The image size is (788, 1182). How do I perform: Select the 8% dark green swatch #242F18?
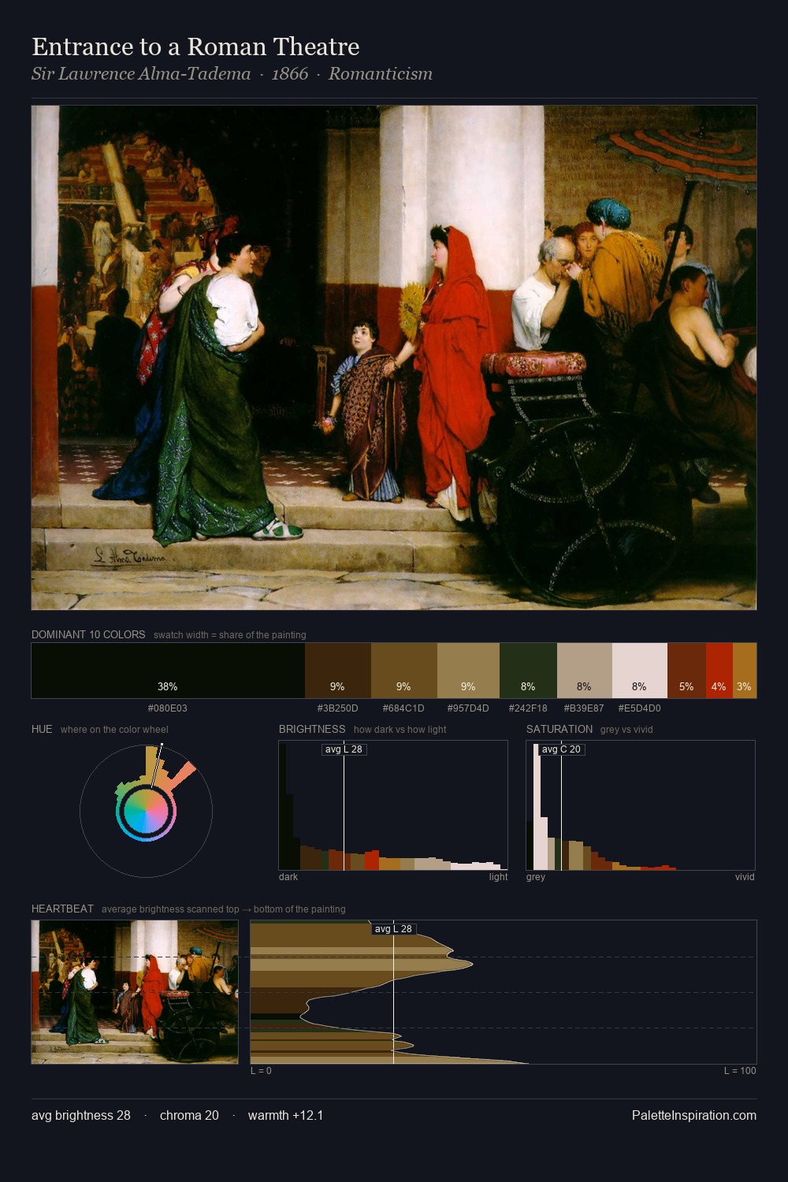(528, 671)
